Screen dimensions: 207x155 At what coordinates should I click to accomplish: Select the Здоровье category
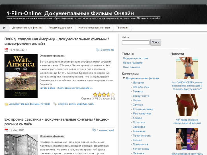pyautogui.click(x=139, y=127)
